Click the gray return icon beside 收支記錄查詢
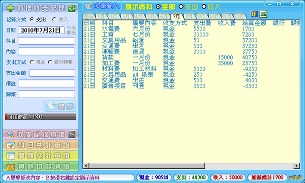This screenshot has height=183, width=305. click(x=72, y=134)
